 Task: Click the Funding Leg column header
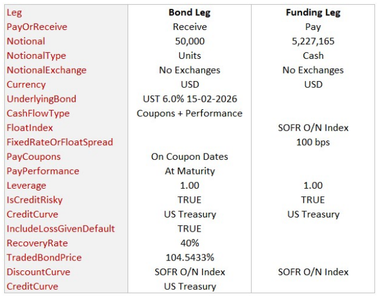[x=313, y=12]
